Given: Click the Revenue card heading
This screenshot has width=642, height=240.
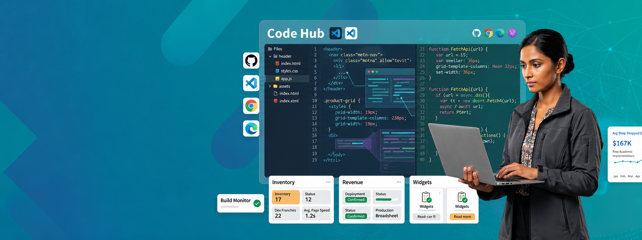Looking at the screenshot, I should point(353,182).
